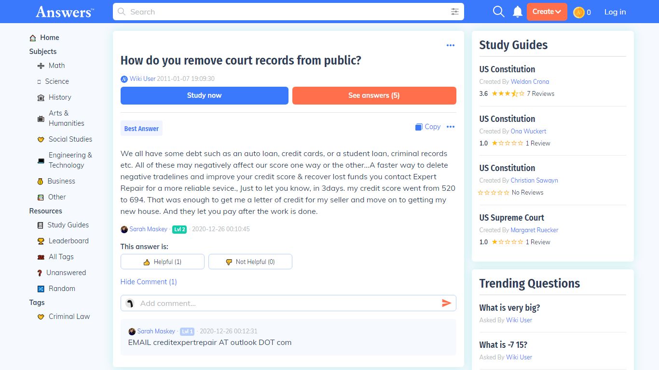Click Christian Sawayn creator link

point(534,181)
